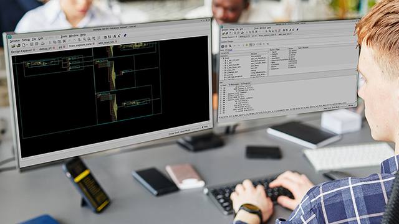Switch to with_read_bits tab on left monitor

tap(106, 43)
